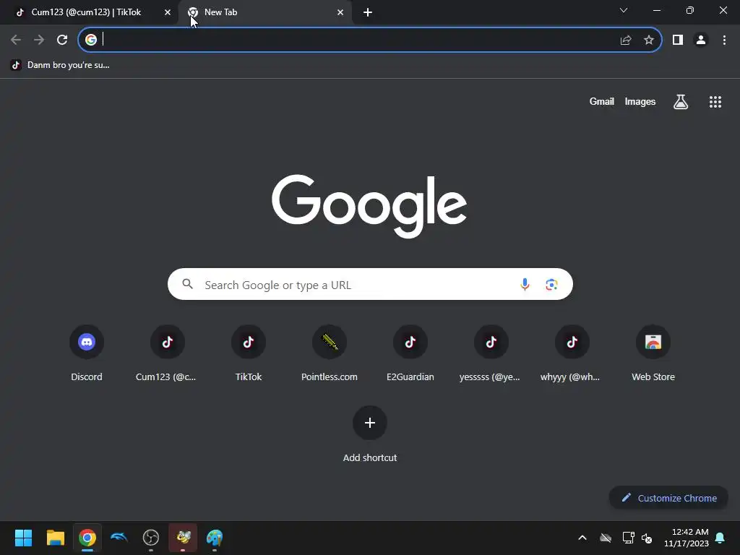Click the forward navigation arrow
Screen dimensions: 740x555
pos(39,40)
